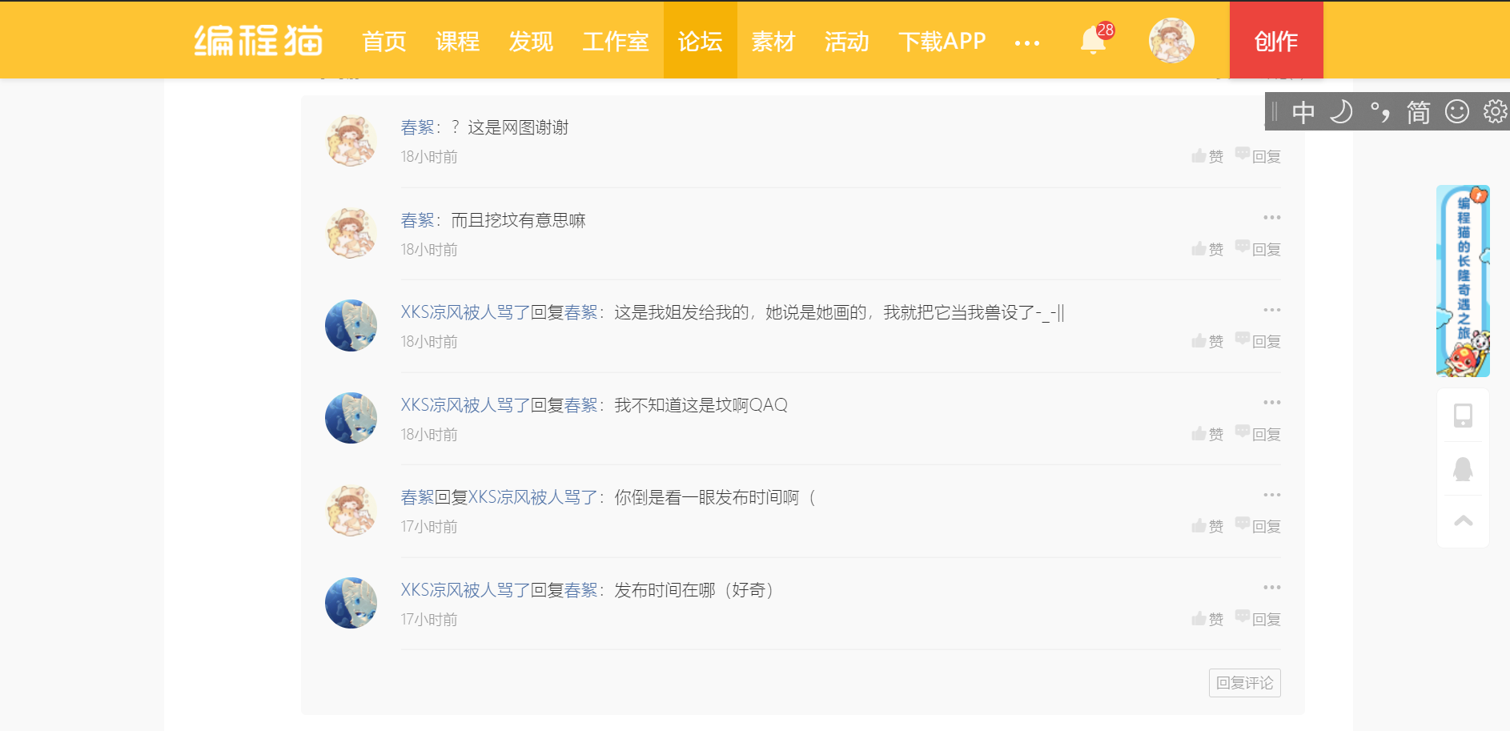Screen dimensions: 1510x731
Task: Open the 编程猫的长隆奇遇之旅 side banner
Action: coord(1464,281)
